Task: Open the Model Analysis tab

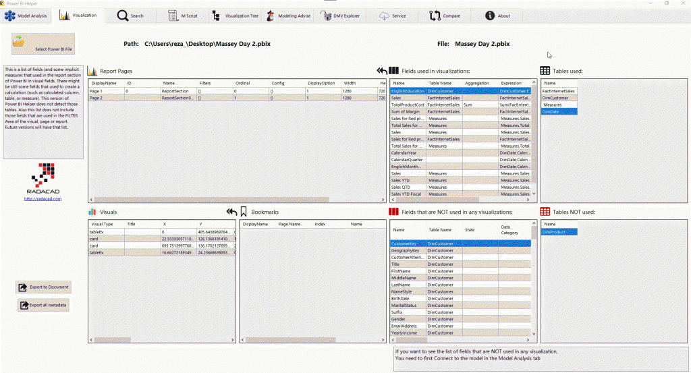Action: tap(27, 16)
